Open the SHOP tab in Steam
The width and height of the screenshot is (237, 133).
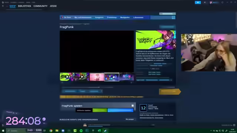pos(13,6)
